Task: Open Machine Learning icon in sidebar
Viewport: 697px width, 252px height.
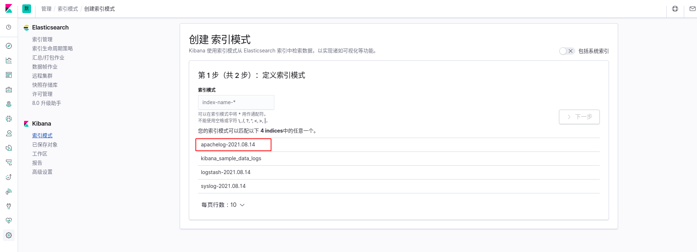Action: pos(9,119)
